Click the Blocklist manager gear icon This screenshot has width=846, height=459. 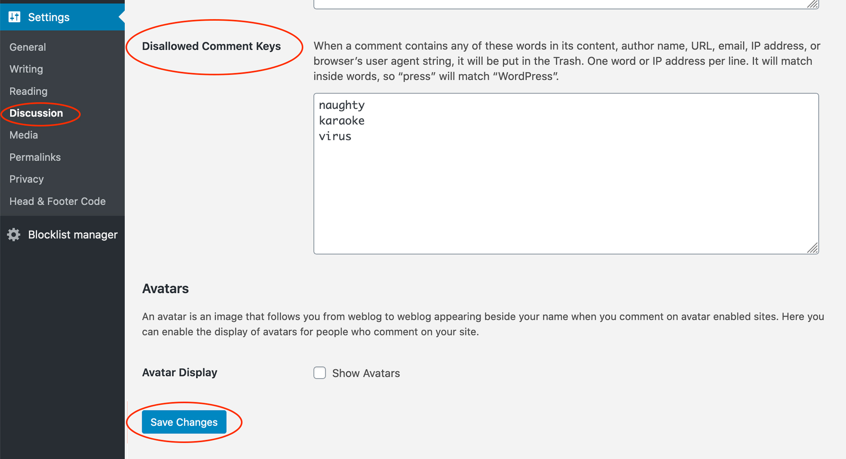point(14,235)
